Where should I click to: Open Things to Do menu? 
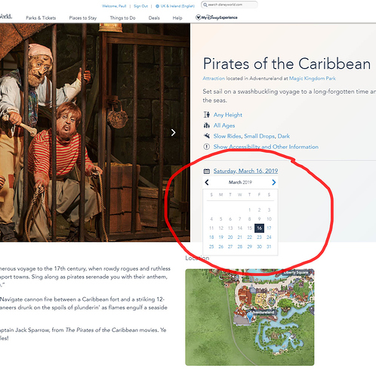point(122,18)
